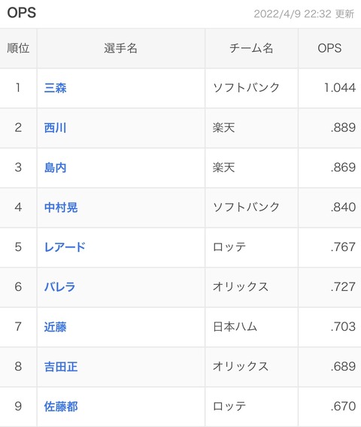Select the .767 OPS value cell
The height and width of the screenshot is (427, 361).
[x=329, y=247]
